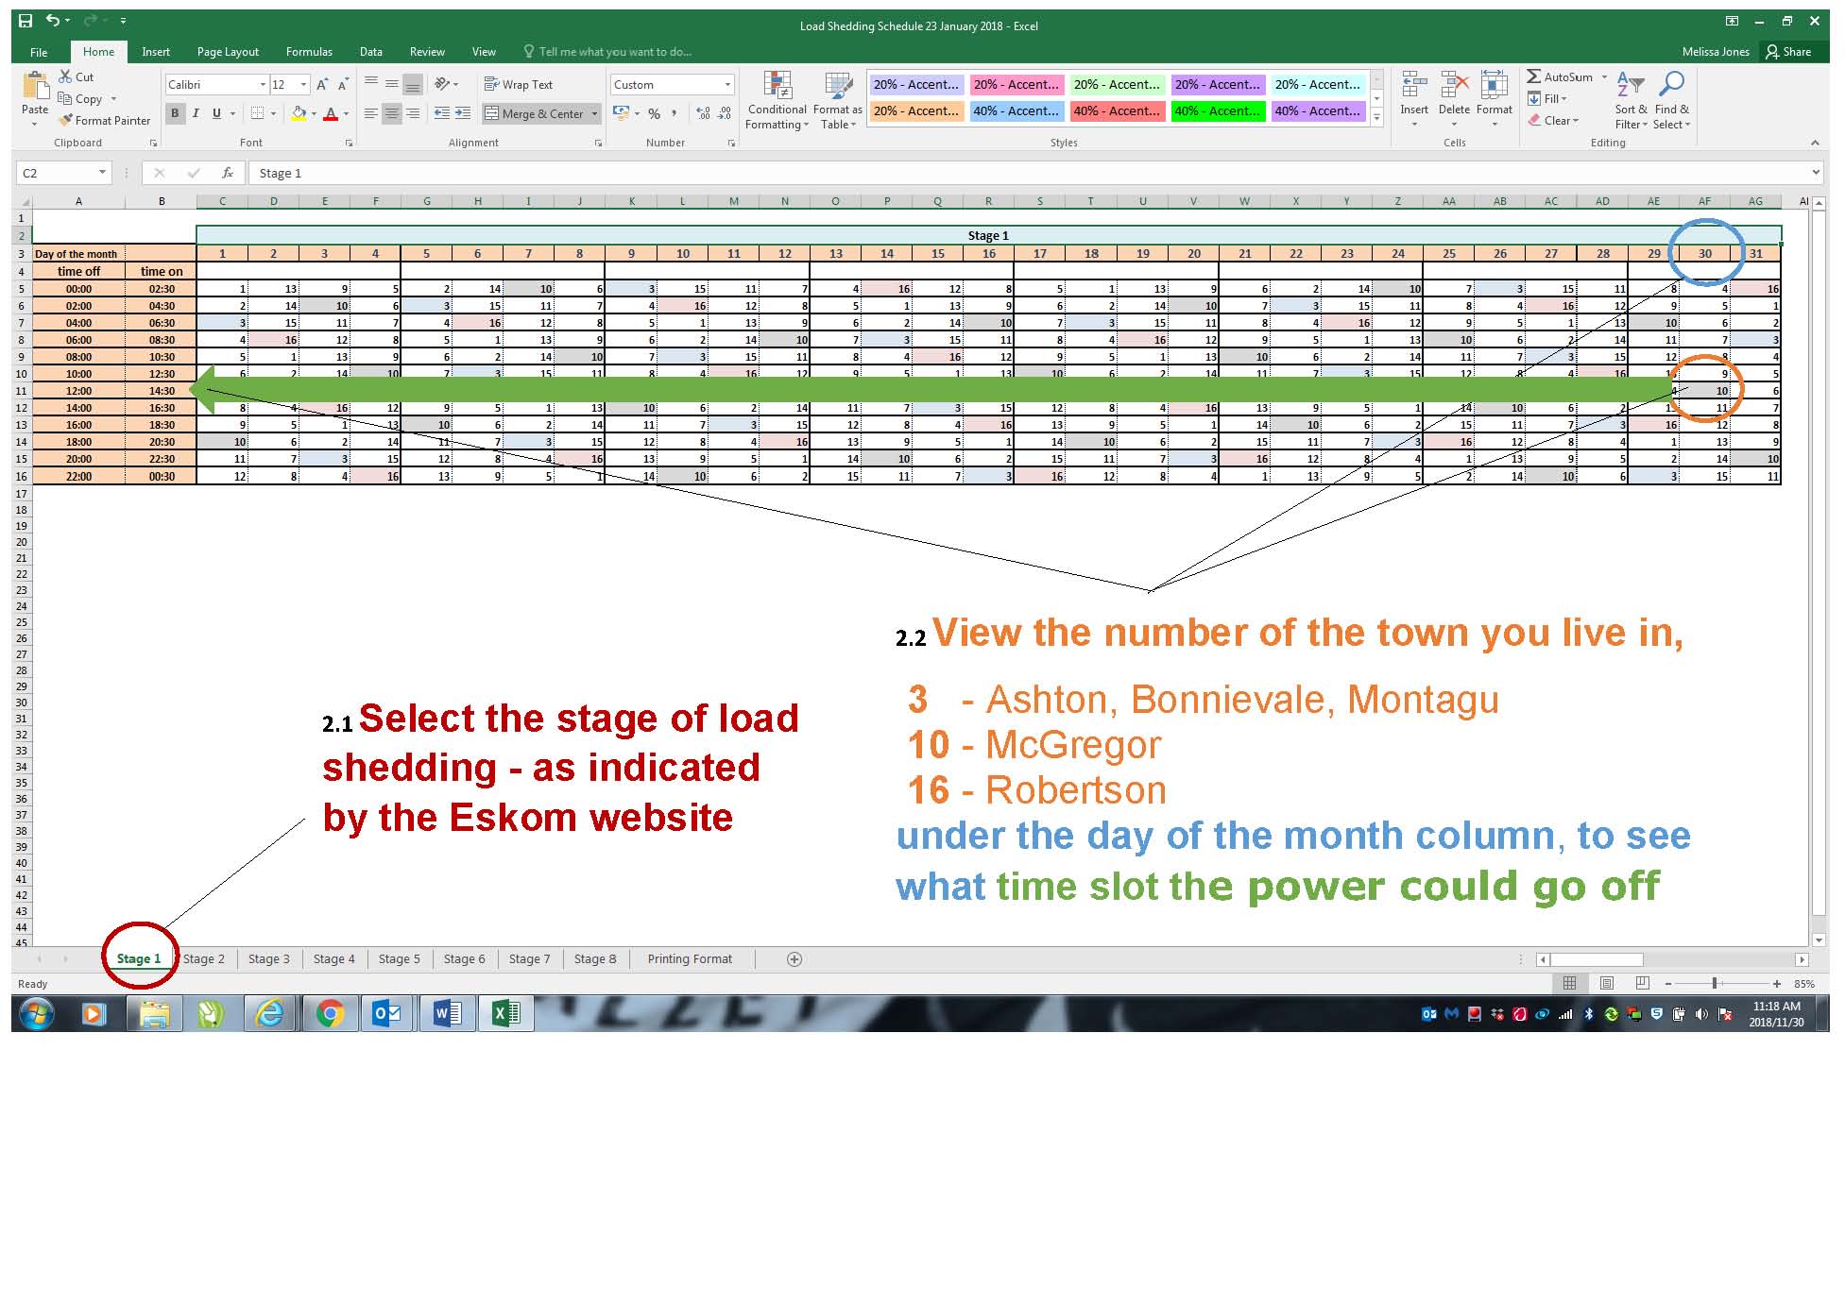The width and height of the screenshot is (1845, 1304).
Task: Click the AutoSum sigma icon
Action: [x=1533, y=76]
